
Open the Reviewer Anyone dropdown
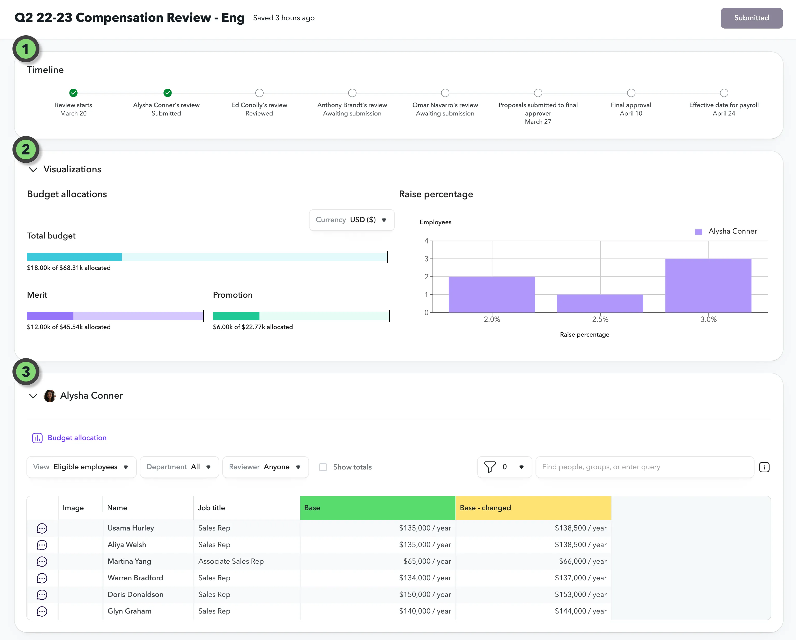pos(265,467)
